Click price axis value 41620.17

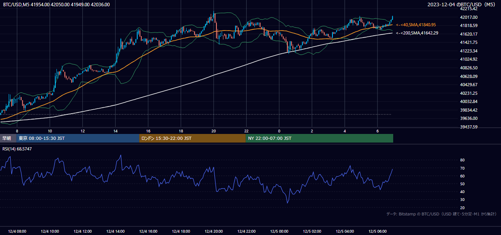click(469, 34)
